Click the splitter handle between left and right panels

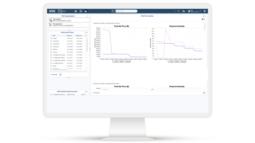click(x=90, y=49)
